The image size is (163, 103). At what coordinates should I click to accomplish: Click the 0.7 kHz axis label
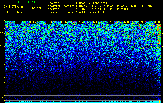point(2,85)
